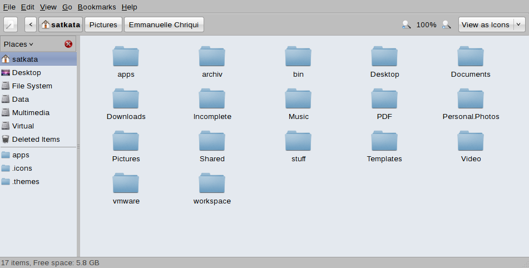Open .themes bookmark in sidebar
Screen dimensions: 529x268
point(38,181)
